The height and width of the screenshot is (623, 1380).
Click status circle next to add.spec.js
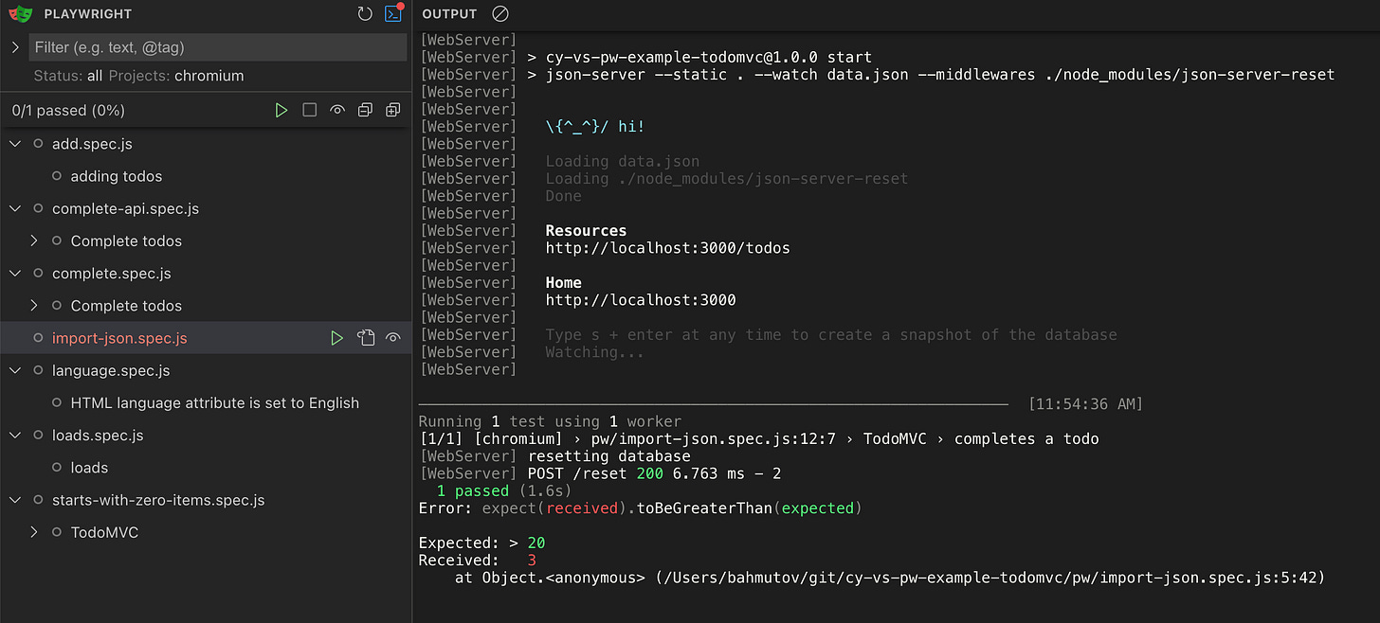click(38, 144)
